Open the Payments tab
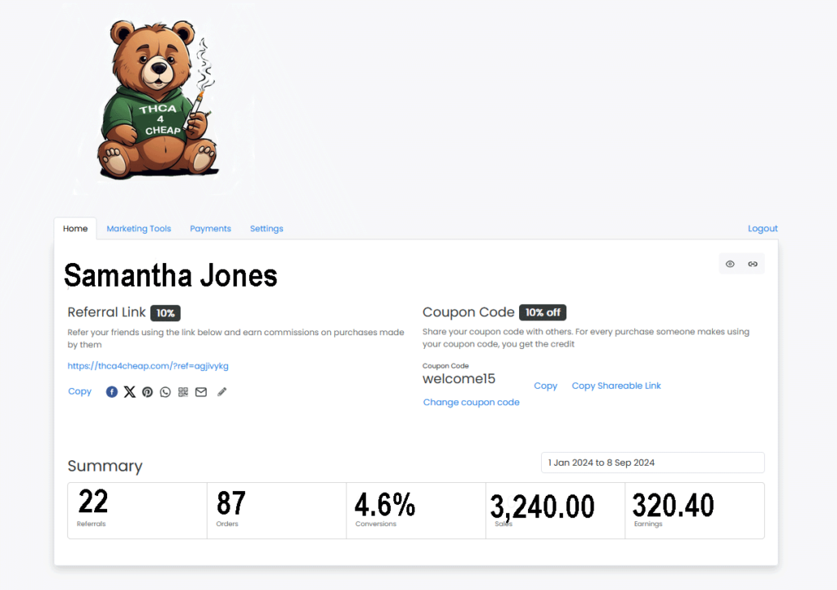837x590 pixels. (x=210, y=228)
